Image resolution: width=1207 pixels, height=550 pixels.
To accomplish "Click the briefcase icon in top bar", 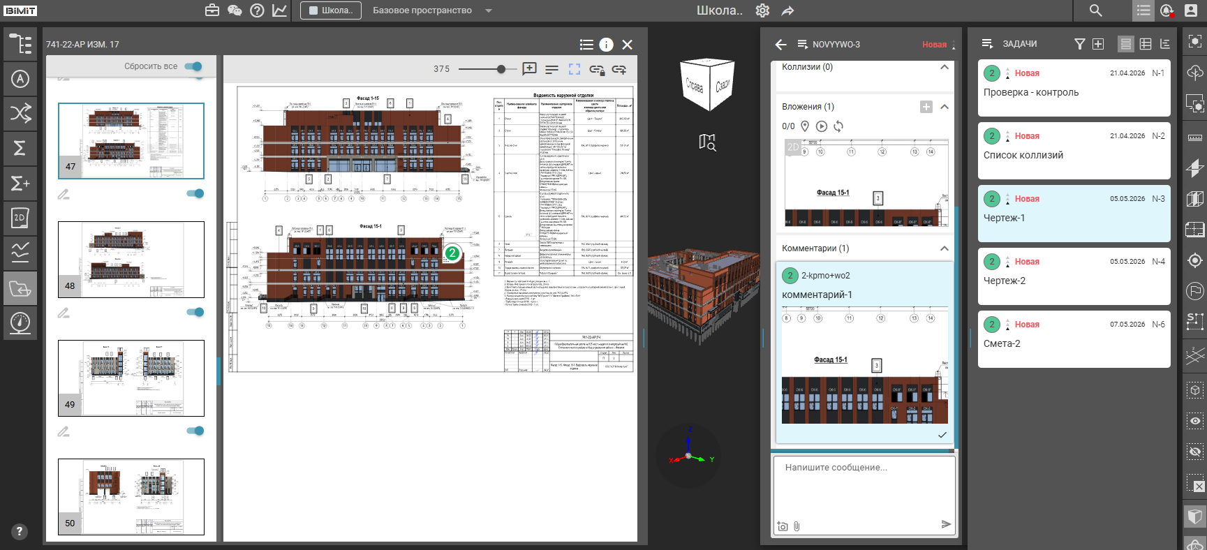I will tap(212, 10).
